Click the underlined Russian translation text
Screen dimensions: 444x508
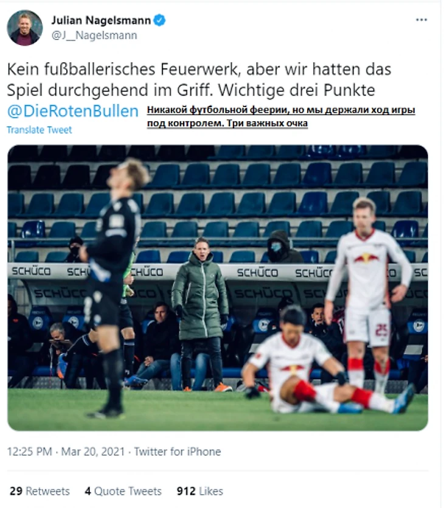point(281,117)
